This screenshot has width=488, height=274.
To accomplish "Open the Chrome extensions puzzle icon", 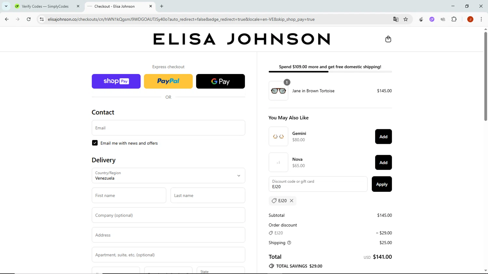I will point(454,19).
